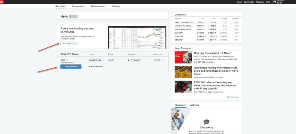Screen dimensions: 296x134
Task: Click the Add a live trading account heading
Action: 77,30
